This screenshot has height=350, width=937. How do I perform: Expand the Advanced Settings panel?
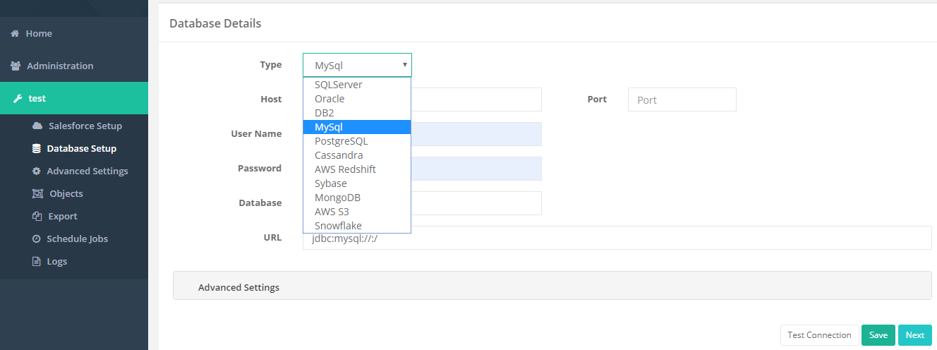click(238, 287)
